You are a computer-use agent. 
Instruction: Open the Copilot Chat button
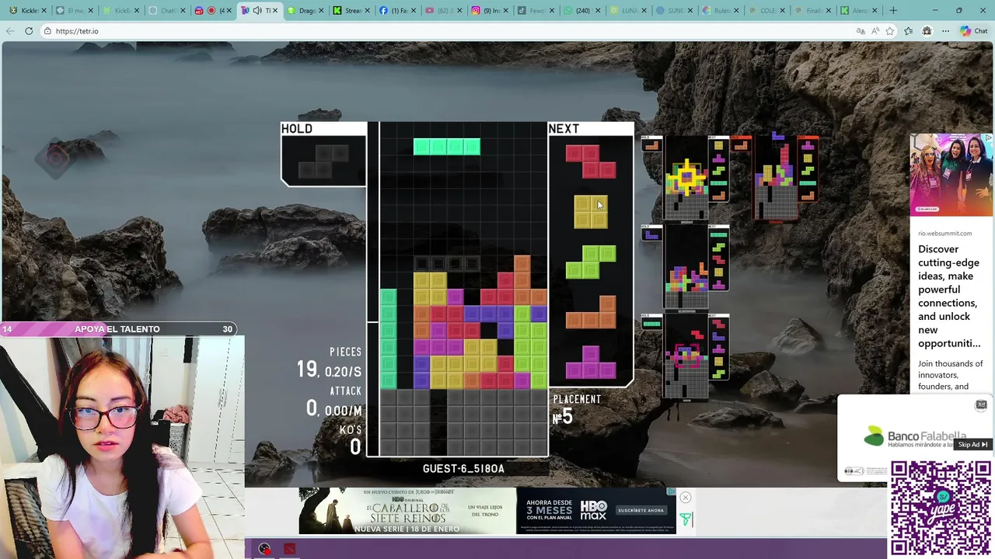[x=973, y=31]
